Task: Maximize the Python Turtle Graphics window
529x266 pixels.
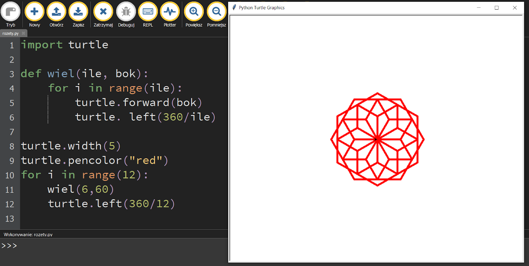Action: tap(497, 8)
